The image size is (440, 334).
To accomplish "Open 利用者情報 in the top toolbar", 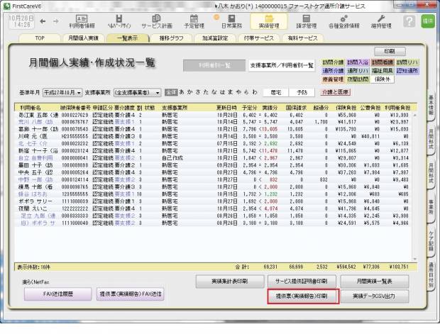I will click(82, 20).
